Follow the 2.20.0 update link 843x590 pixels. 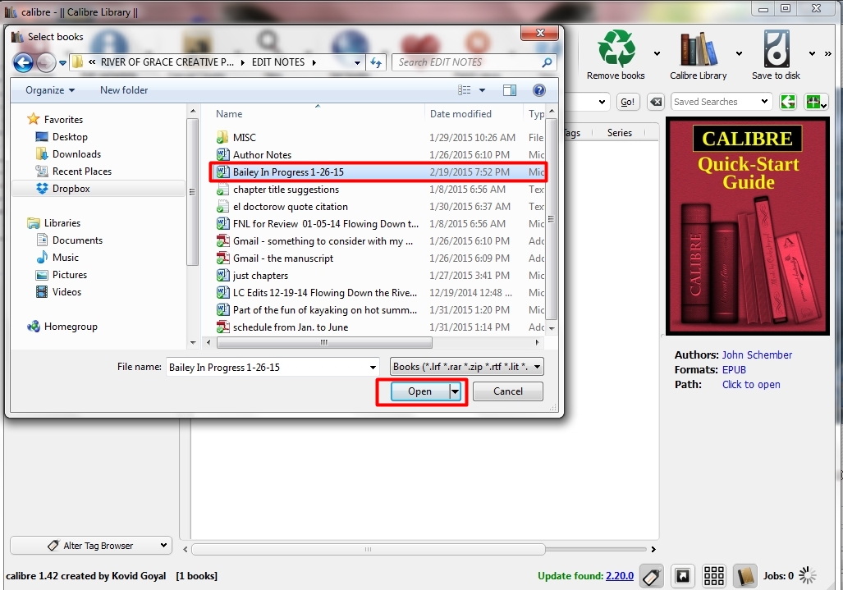point(619,576)
